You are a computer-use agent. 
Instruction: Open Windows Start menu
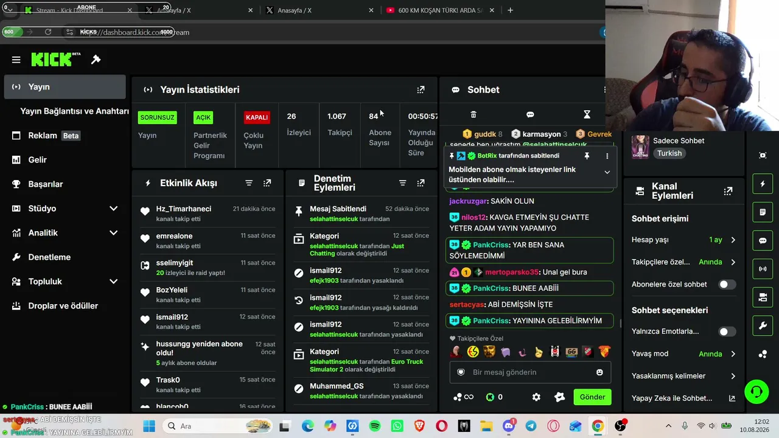(149, 426)
